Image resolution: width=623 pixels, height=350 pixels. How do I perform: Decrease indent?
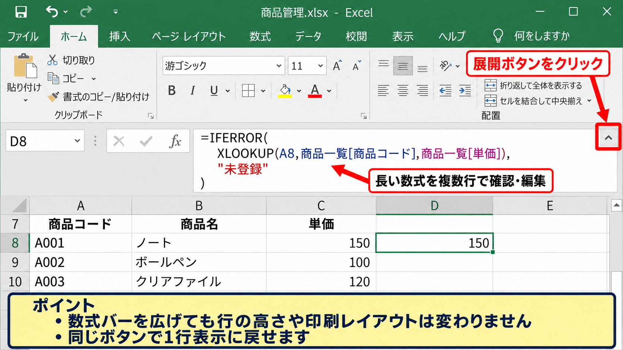445,90
